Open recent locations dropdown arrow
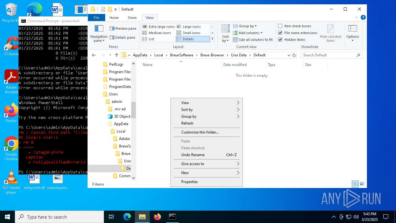The width and height of the screenshot is (396, 223). tap(110, 55)
